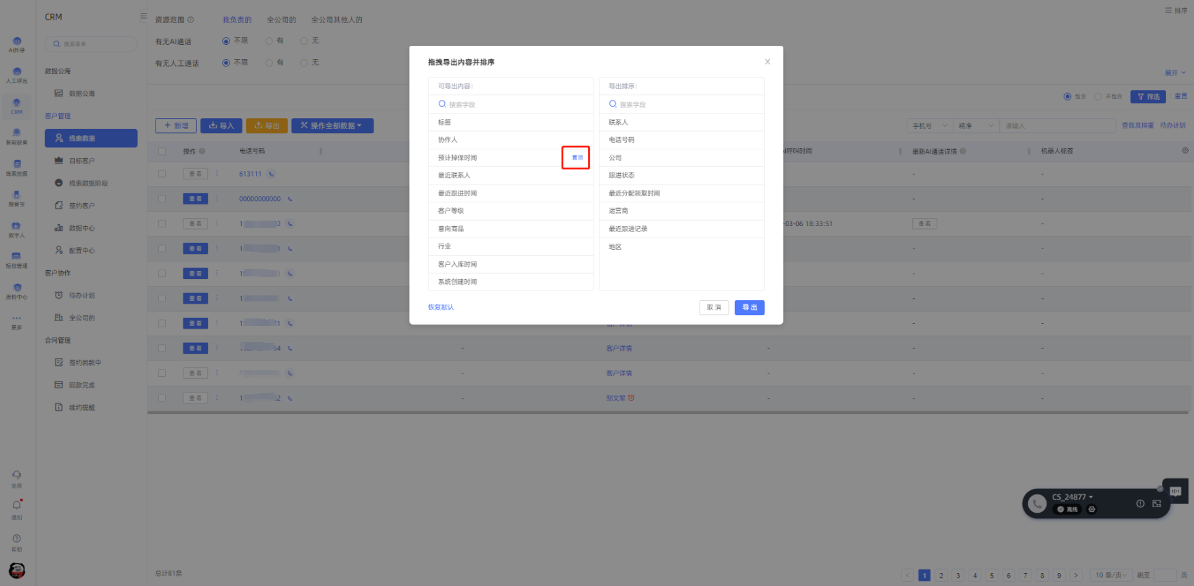1194x586 pixels.
Task: Click table column settings gear icon
Action: click(x=1185, y=151)
